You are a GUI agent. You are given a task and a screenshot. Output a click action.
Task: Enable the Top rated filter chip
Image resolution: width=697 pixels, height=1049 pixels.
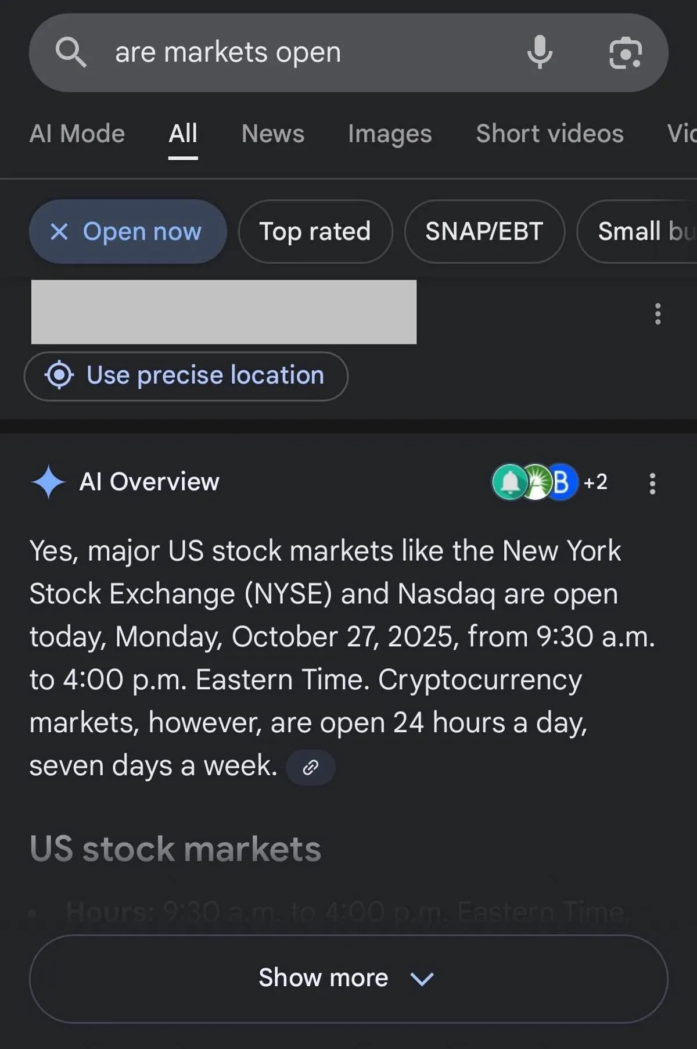pos(315,231)
